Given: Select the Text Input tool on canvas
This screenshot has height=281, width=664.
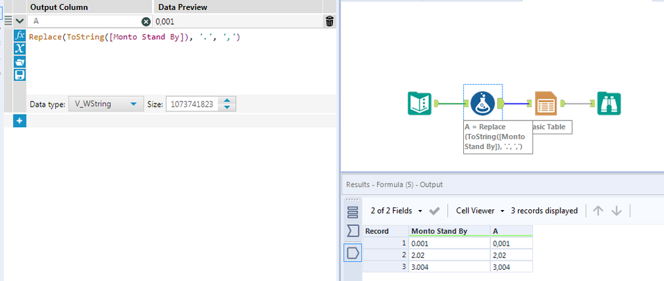Looking at the screenshot, I should pyautogui.click(x=419, y=103).
